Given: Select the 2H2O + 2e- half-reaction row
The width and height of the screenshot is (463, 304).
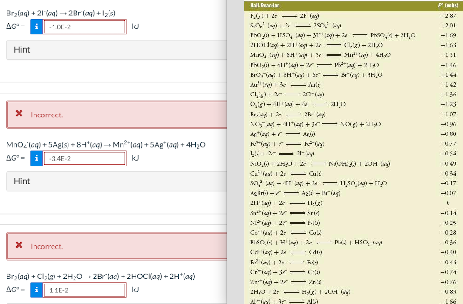Looking at the screenshot, I should point(353,292).
